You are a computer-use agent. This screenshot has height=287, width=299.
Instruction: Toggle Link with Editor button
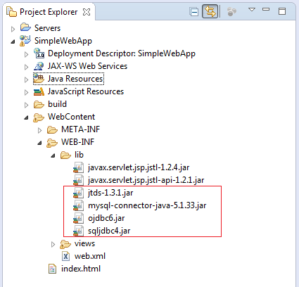click(210, 11)
